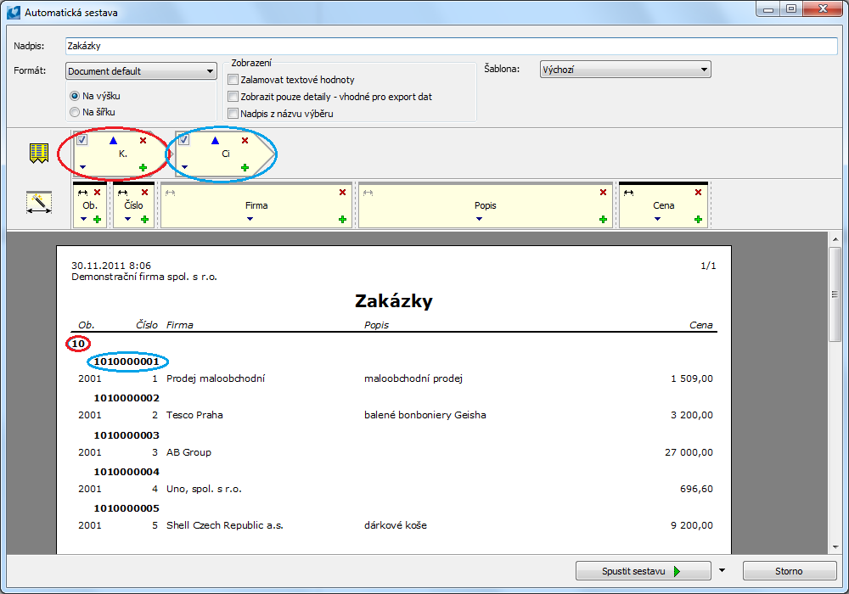Viewport: 849px width, 594px height.
Task: Click preview scrollbar down arrow
Action: click(835, 547)
